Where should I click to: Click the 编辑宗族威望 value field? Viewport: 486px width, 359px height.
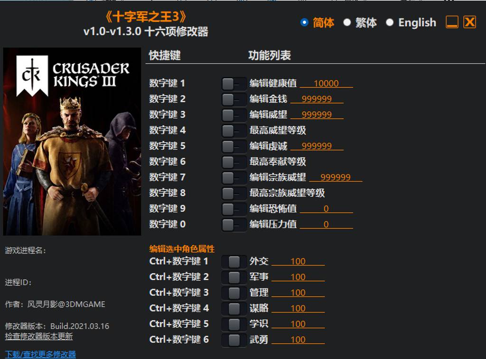[x=336, y=177]
